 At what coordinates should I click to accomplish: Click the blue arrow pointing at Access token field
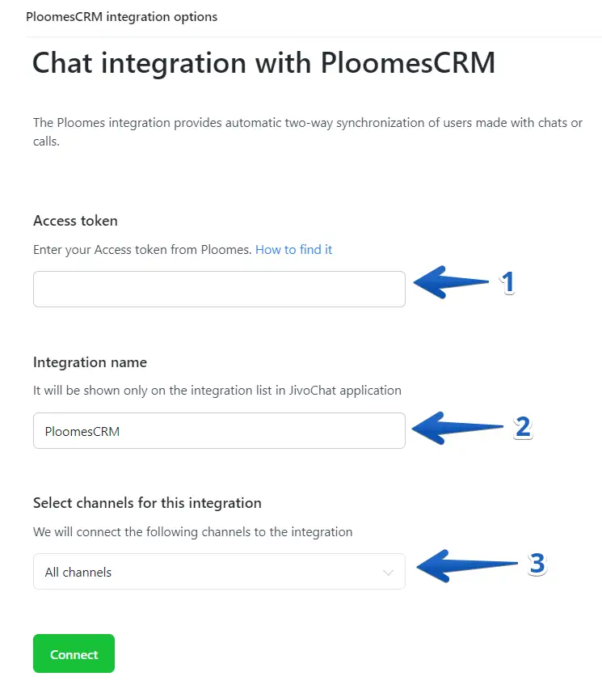(451, 282)
